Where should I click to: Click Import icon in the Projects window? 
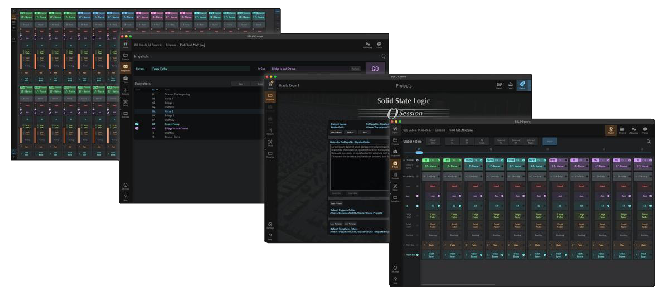coord(499,85)
